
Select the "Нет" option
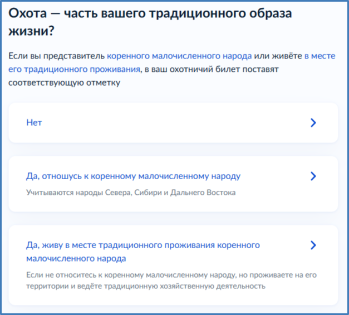pos(35,123)
